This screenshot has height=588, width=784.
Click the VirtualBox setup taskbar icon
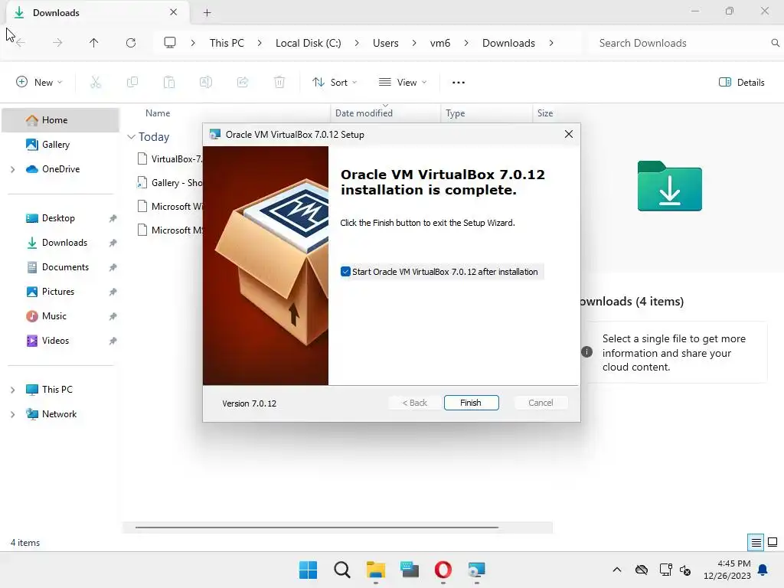tap(476, 570)
